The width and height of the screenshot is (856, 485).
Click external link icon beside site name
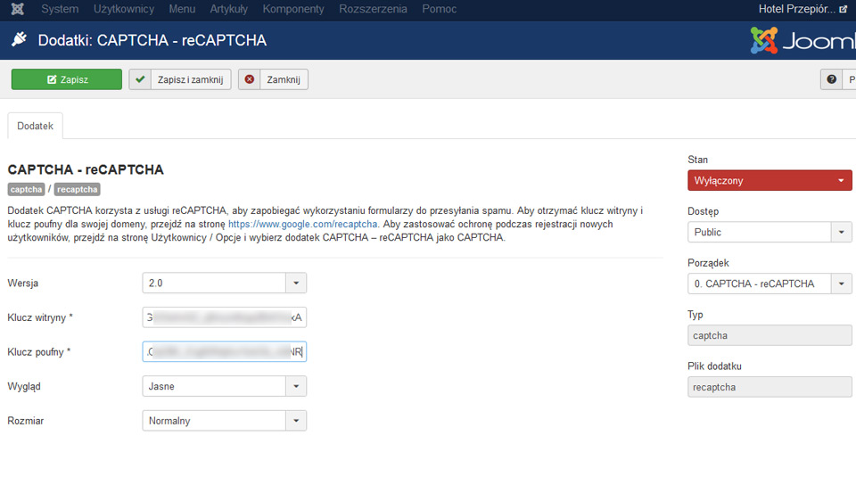click(843, 9)
